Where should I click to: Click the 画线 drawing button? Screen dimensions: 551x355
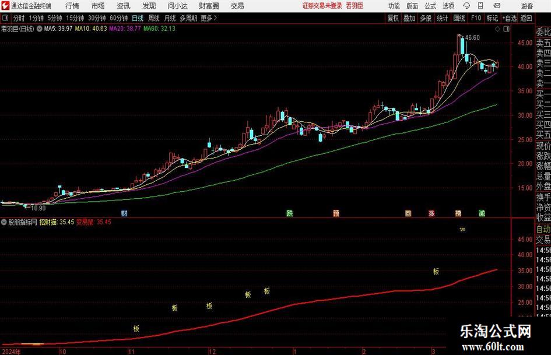[459, 18]
